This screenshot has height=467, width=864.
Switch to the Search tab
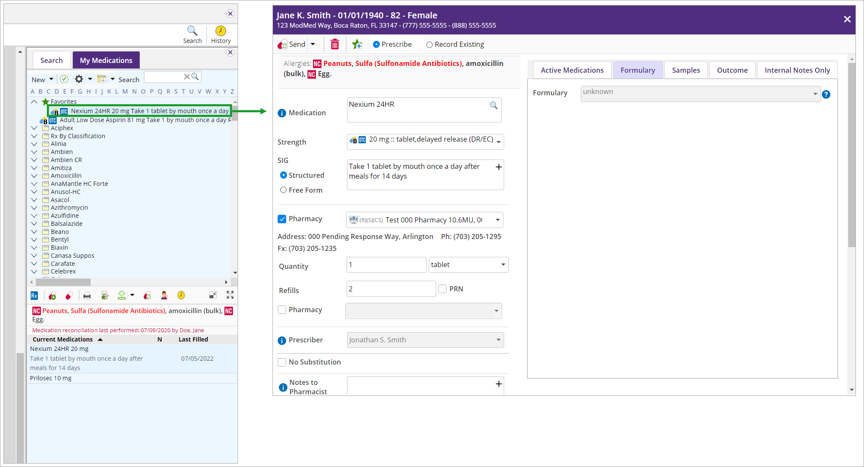pos(52,60)
